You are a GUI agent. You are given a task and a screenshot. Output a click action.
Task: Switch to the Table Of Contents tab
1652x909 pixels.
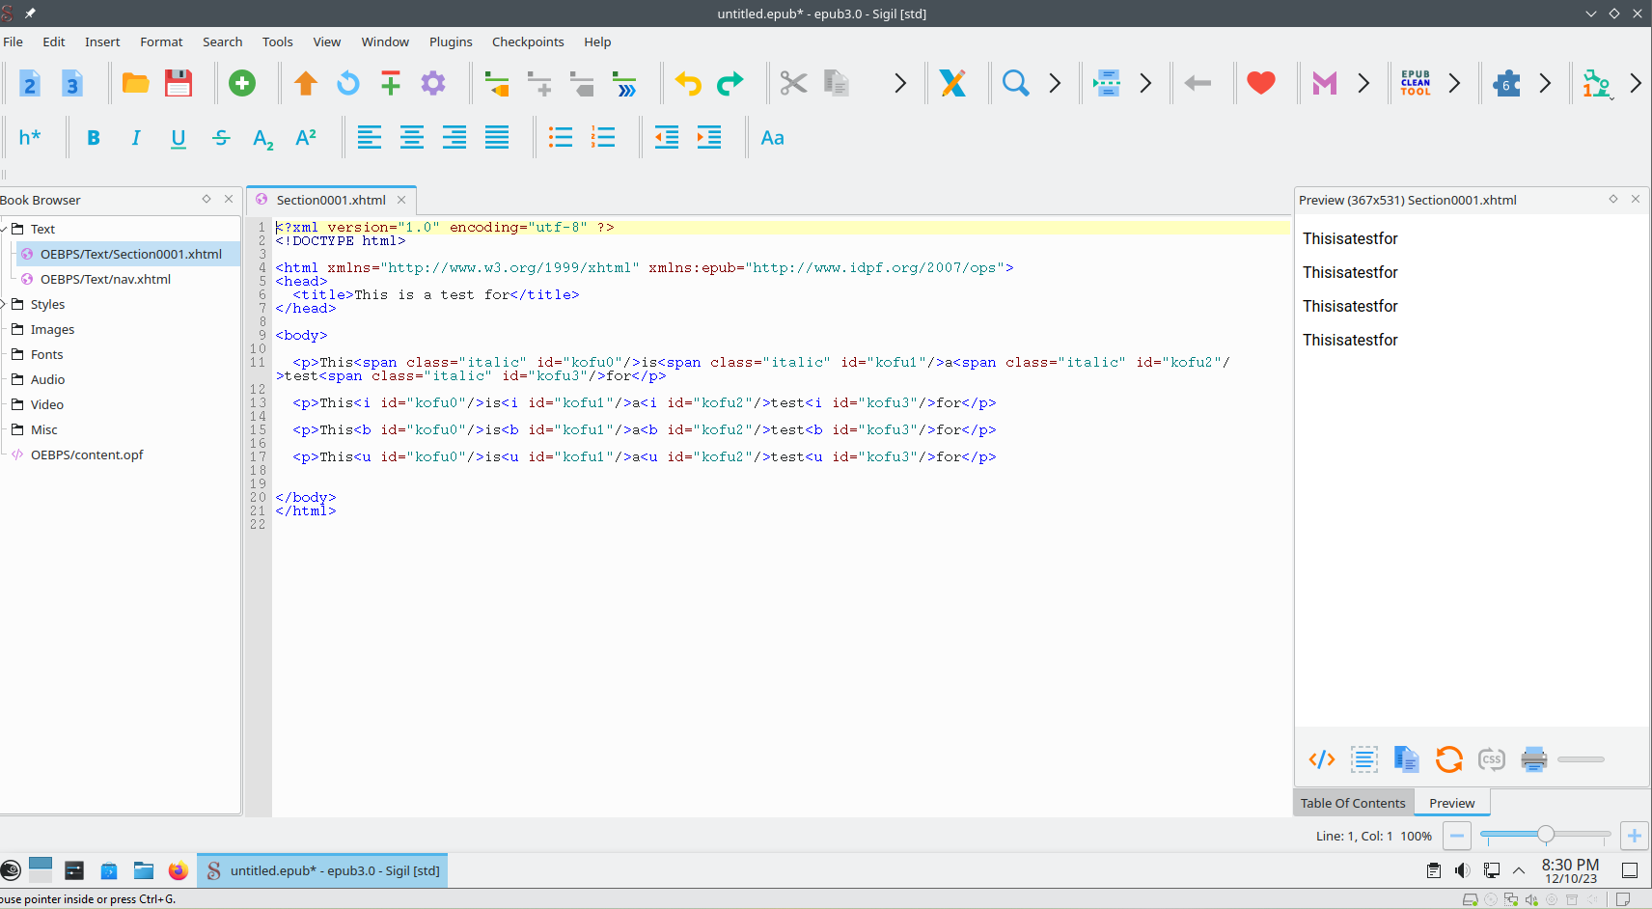tap(1352, 803)
